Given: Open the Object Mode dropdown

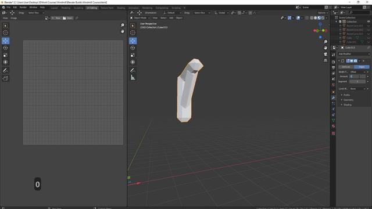Looking at the screenshot, I should [140, 18].
